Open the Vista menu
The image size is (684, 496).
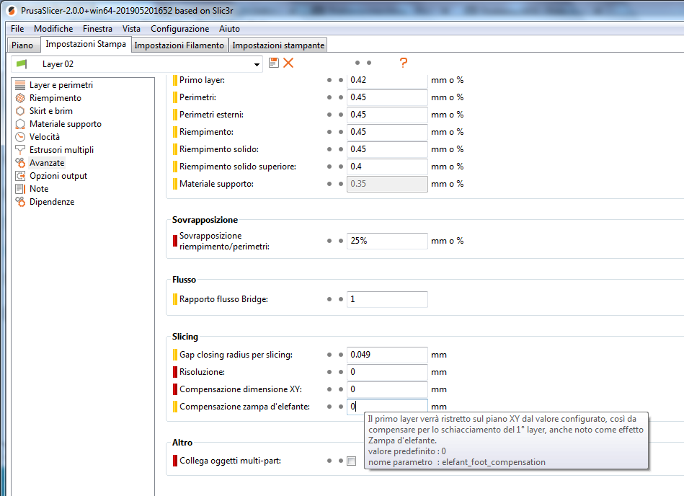(x=131, y=29)
